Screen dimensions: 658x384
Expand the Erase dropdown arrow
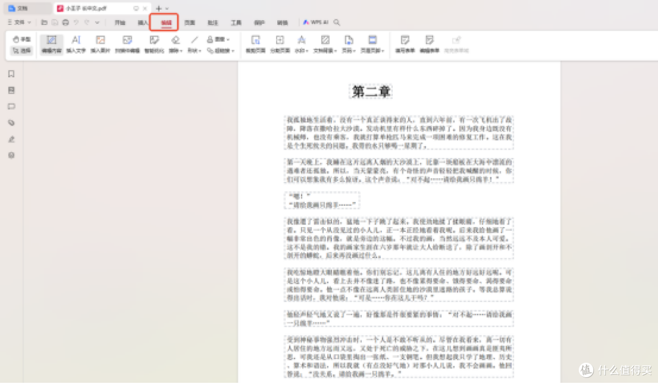click(x=181, y=51)
